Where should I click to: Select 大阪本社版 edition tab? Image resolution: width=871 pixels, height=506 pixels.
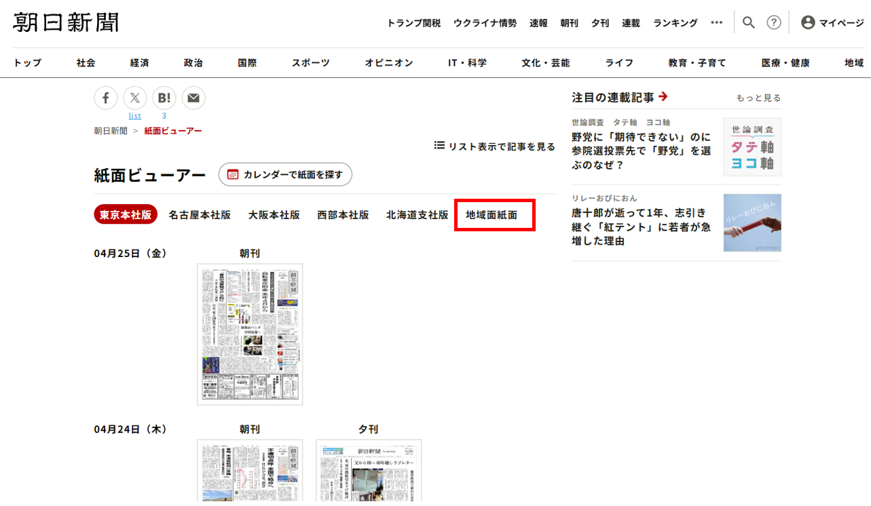click(274, 215)
